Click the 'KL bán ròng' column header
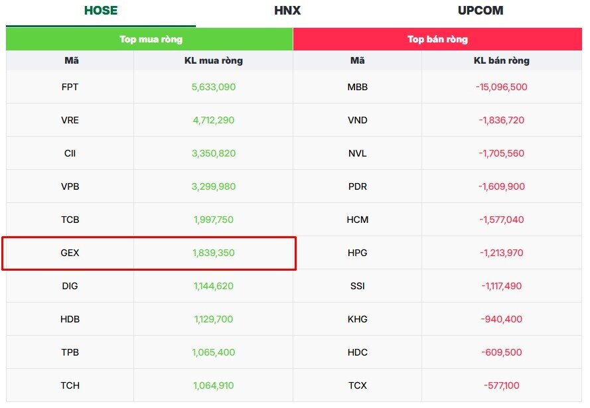 click(502, 60)
